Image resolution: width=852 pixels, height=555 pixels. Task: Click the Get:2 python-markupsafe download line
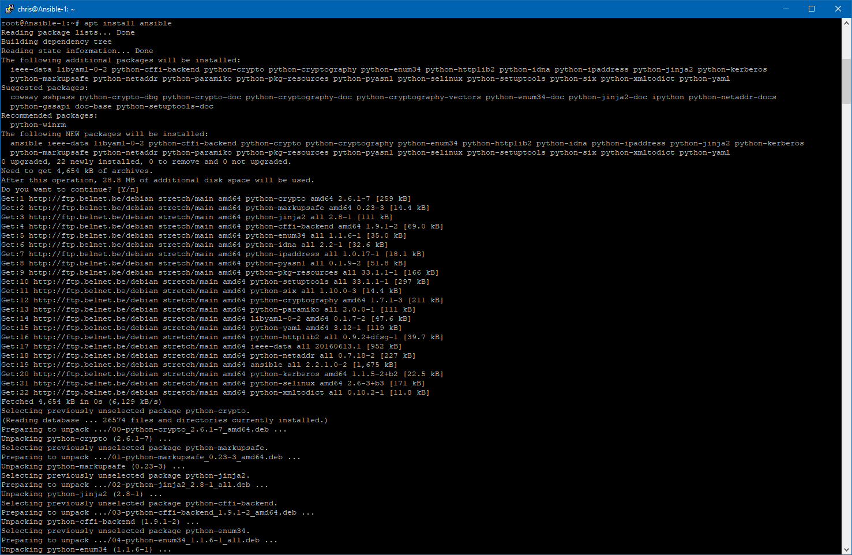coord(216,208)
